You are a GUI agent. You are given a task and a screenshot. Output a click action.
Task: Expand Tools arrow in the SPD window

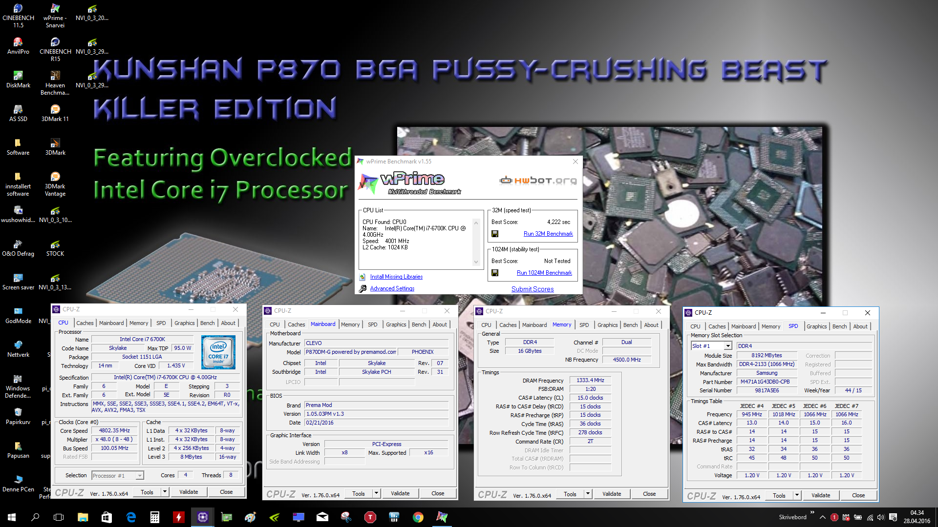[797, 495]
